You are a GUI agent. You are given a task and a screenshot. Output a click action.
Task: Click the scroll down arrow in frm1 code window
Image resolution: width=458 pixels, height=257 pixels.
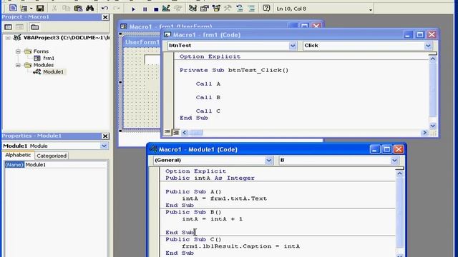[x=432, y=126]
